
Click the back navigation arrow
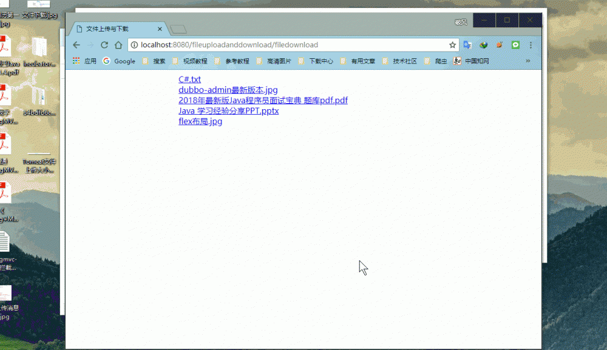click(75, 44)
